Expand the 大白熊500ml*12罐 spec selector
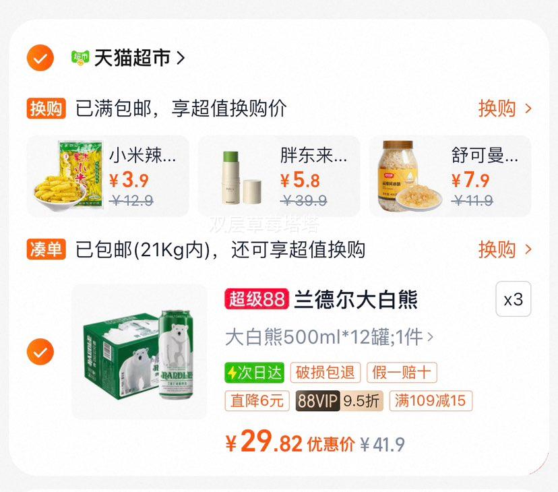The width and height of the screenshot is (558, 492). coord(329,337)
